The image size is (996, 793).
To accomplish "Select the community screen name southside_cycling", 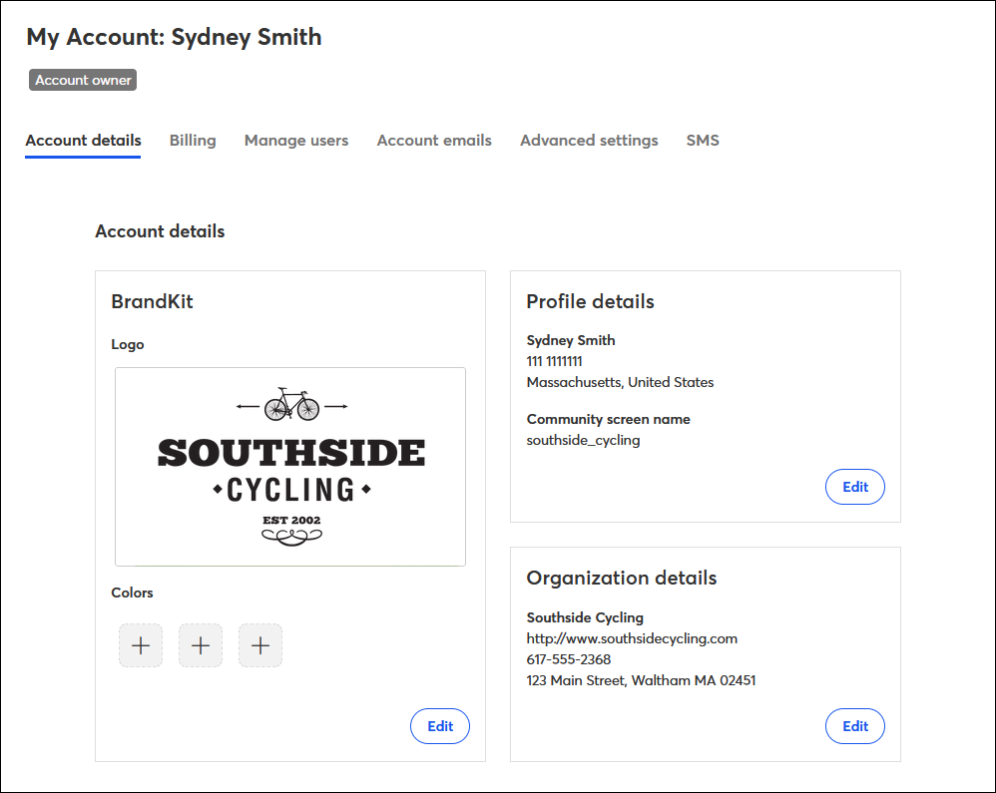I will click(583, 440).
